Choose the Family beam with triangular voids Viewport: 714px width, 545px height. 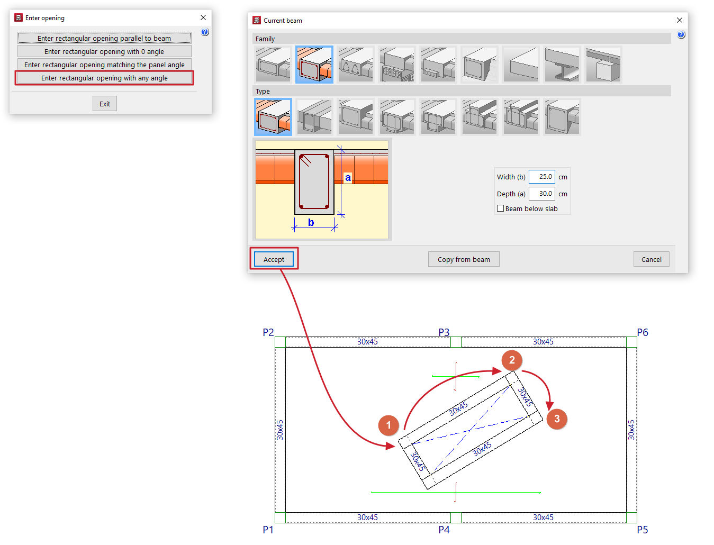coord(356,65)
